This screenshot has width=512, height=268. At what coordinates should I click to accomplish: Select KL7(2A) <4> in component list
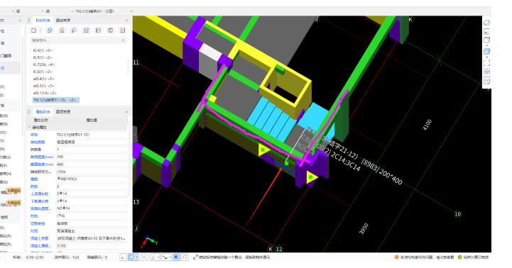(x=44, y=65)
